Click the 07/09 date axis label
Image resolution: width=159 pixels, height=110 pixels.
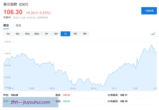pyautogui.click(x=32, y=88)
